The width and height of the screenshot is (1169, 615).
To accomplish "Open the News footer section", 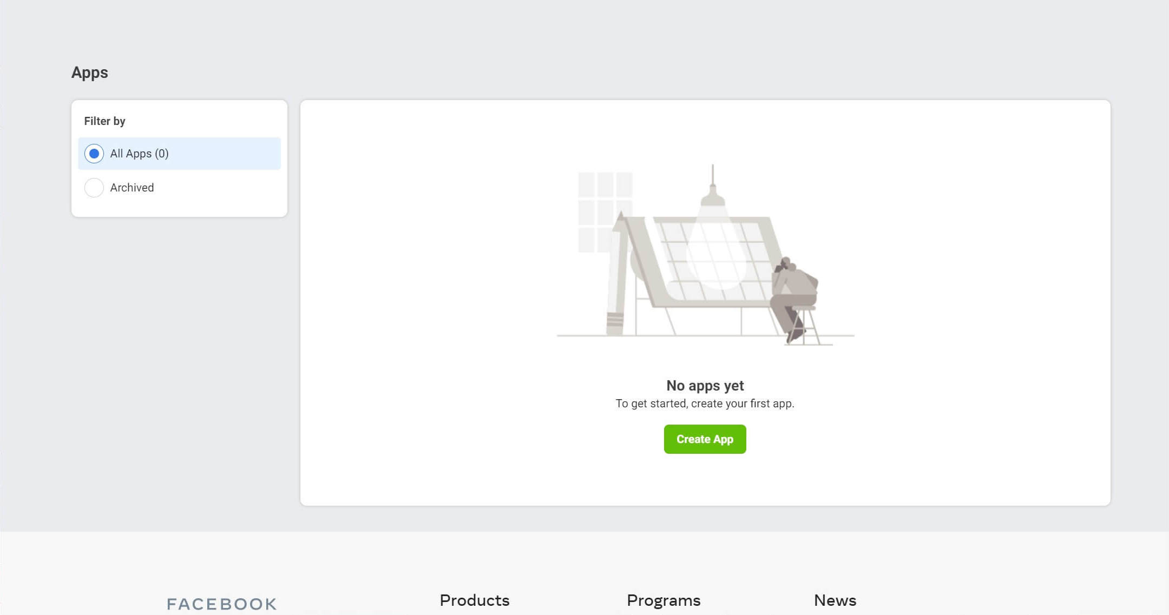I will 835,600.
